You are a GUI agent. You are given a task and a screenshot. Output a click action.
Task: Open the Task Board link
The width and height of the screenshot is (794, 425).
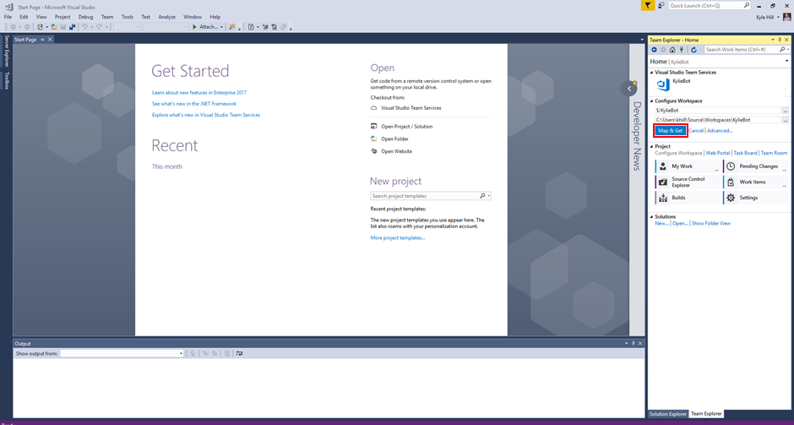point(745,153)
